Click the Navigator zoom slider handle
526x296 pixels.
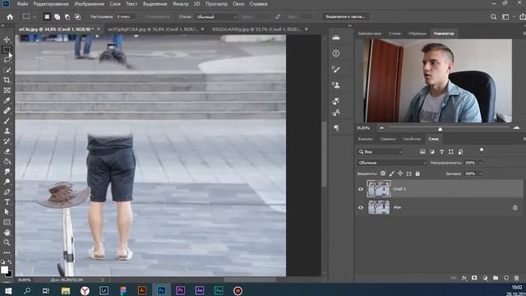click(440, 129)
